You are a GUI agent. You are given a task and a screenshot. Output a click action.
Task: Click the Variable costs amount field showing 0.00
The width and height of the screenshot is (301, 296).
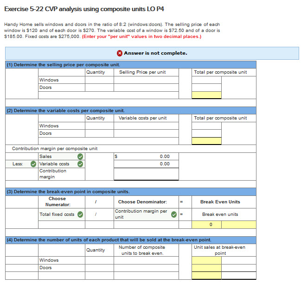point(146,164)
